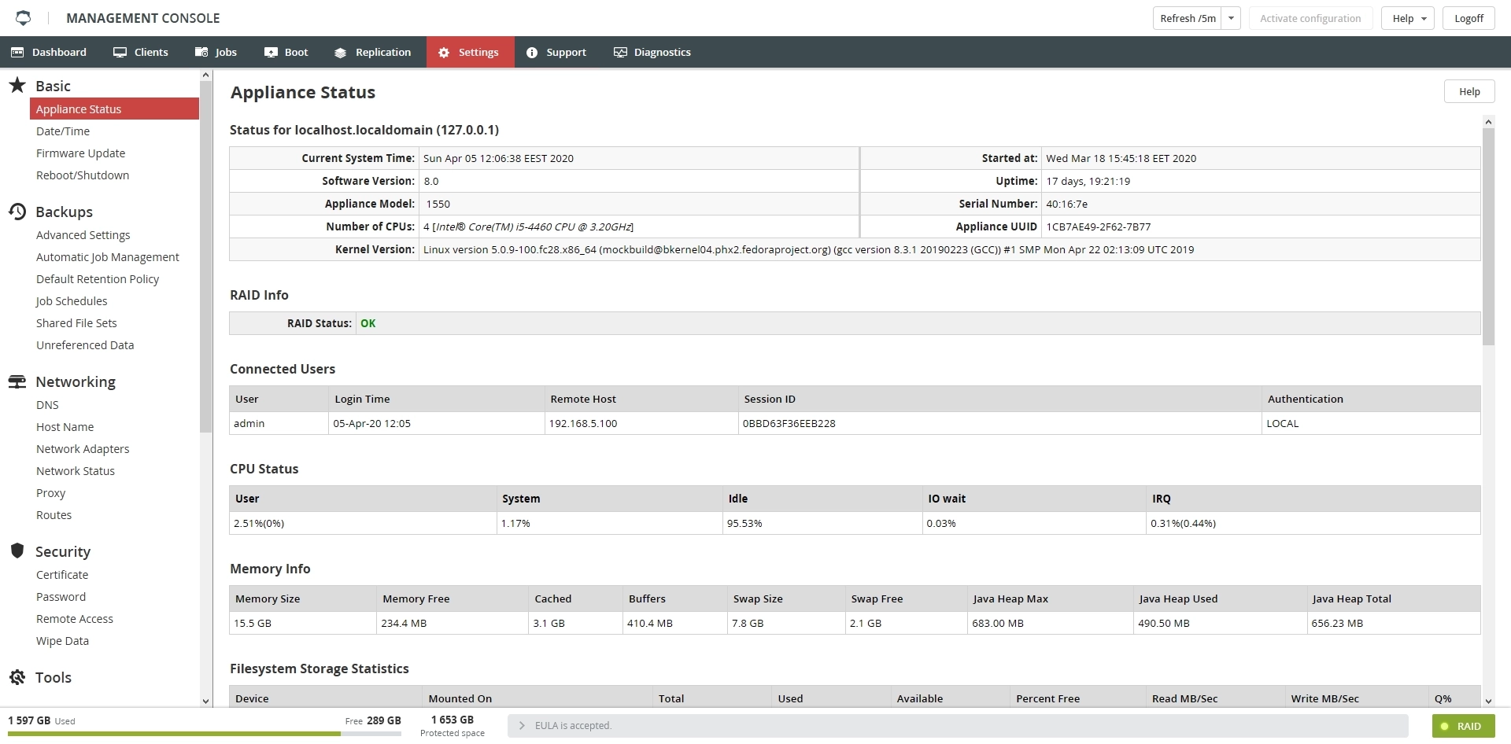Click the Dashboard tab icon
This screenshot has width=1511, height=744.
17,52
